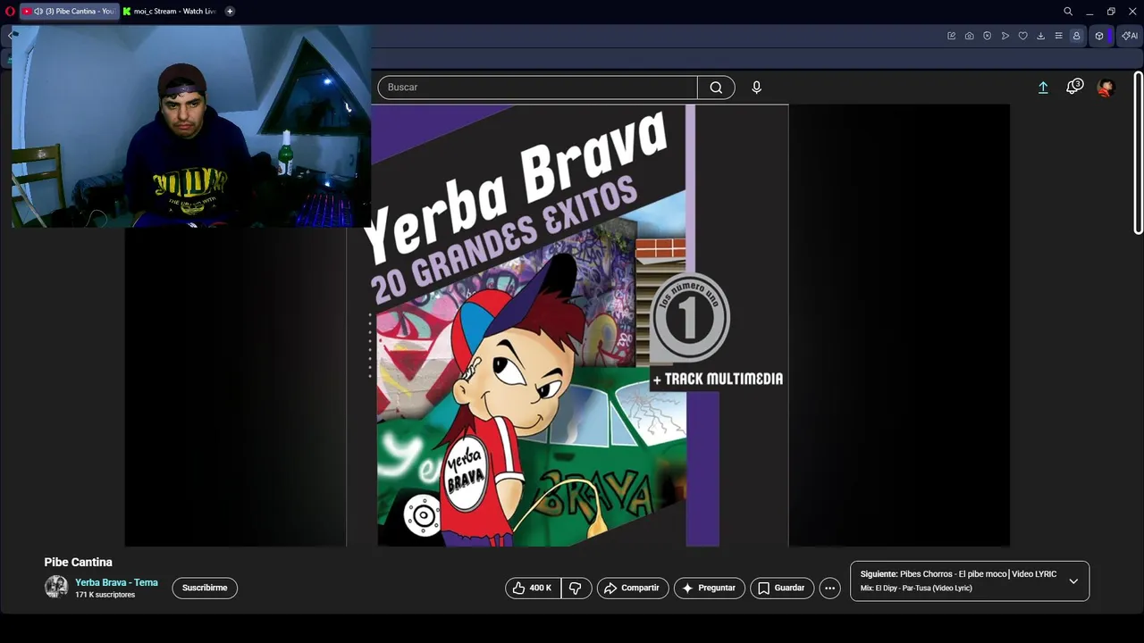Open the profile person icon in toolbar
The image size is (1144, 643).
(x=1076, y=36)
